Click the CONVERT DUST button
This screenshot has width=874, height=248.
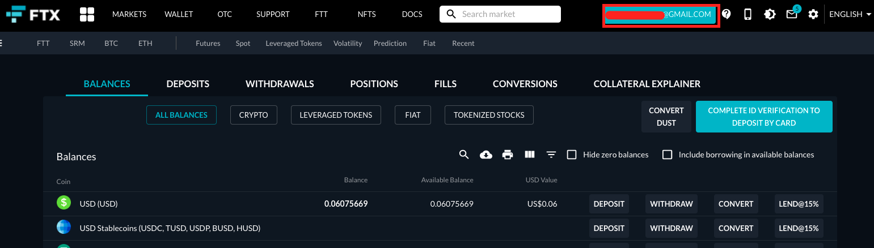coord(666,117)
